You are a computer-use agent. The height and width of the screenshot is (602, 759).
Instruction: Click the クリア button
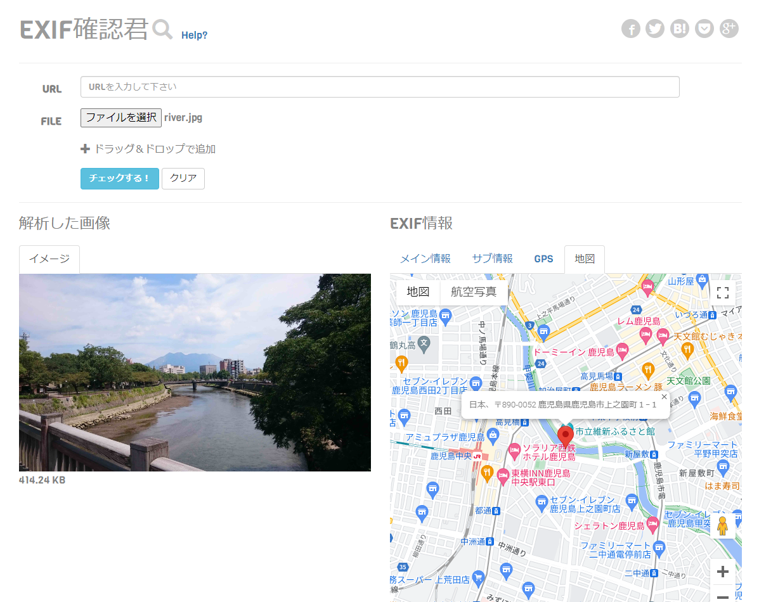point(183,179)
